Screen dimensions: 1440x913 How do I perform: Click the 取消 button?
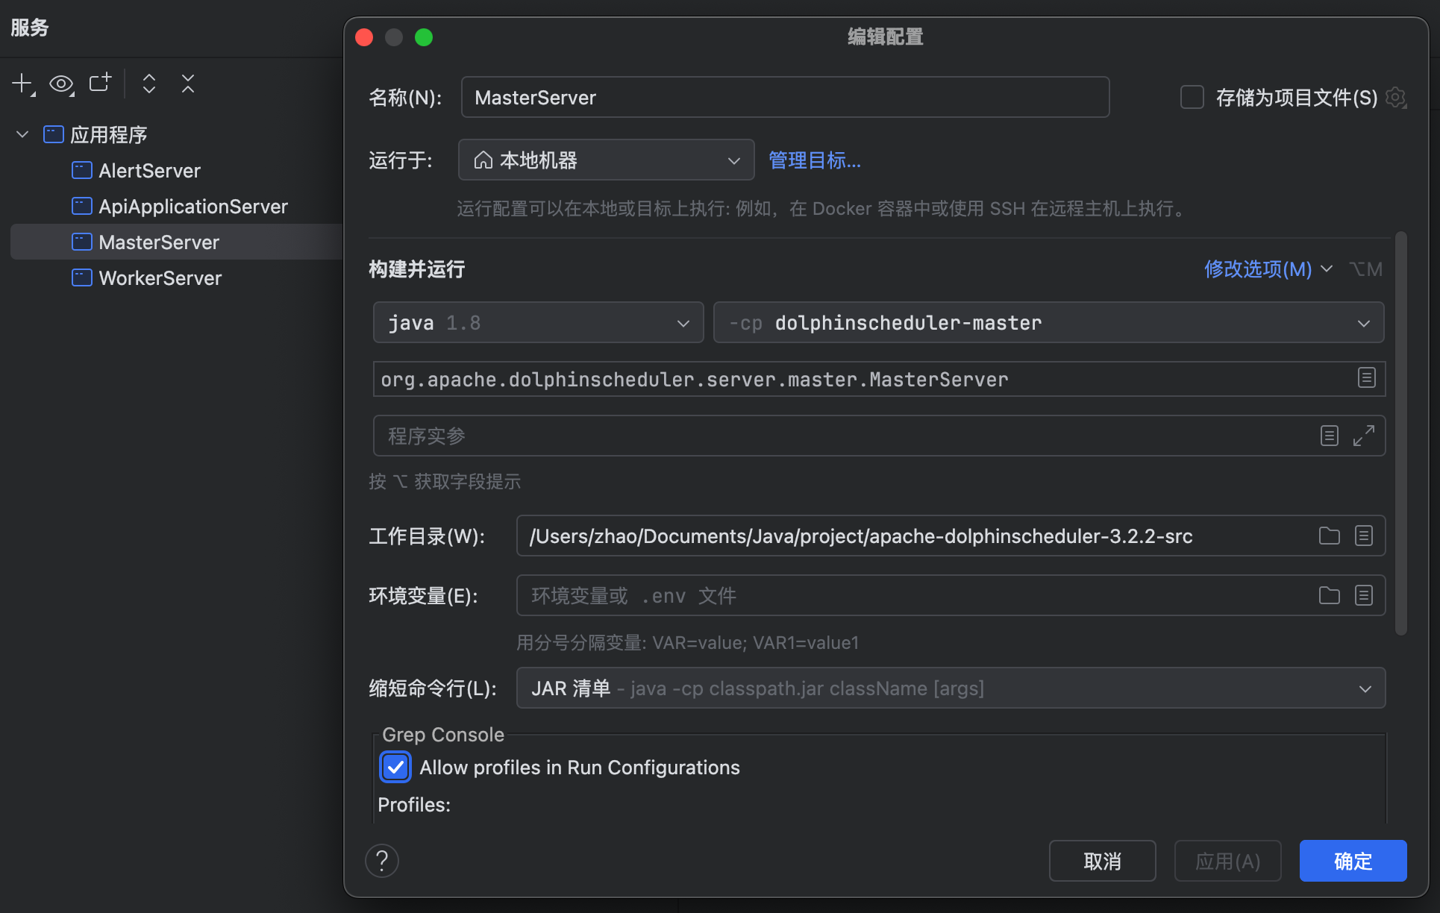(1102, 861)
